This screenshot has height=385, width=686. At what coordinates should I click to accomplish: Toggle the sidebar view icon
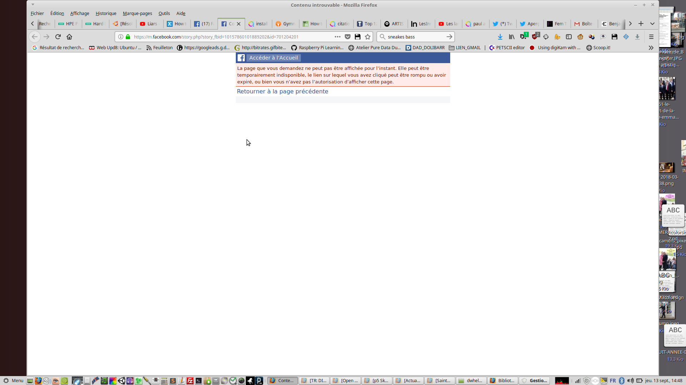click(569, 37)
